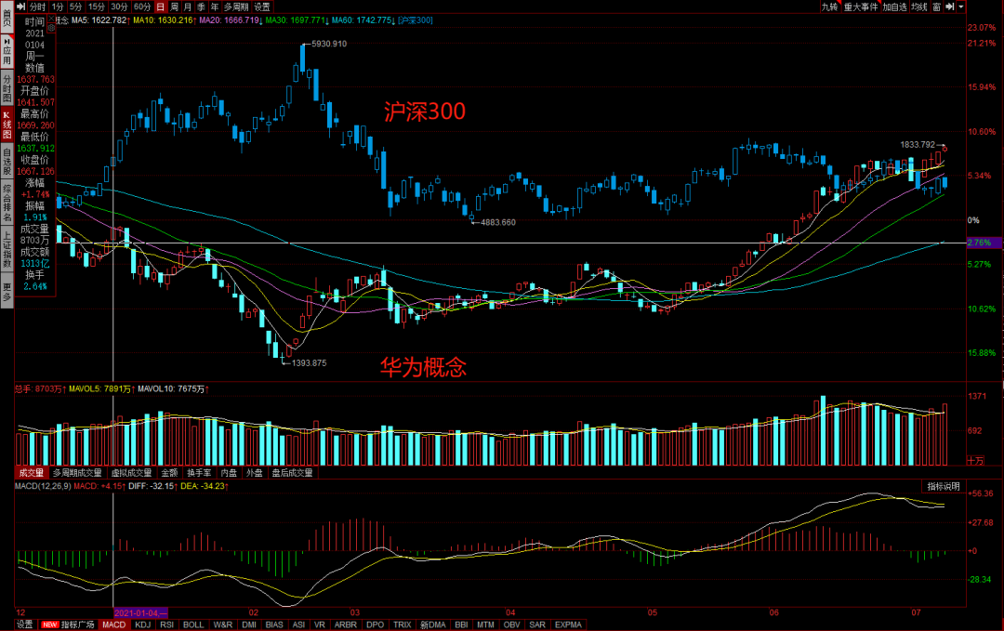Click the 窗 window button
The height and width of the screenshot is (631, 1004).
[x=937, y=7]
